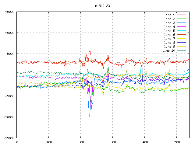
Task: Click the line 10 legend entry
Action: click(168, 50)
